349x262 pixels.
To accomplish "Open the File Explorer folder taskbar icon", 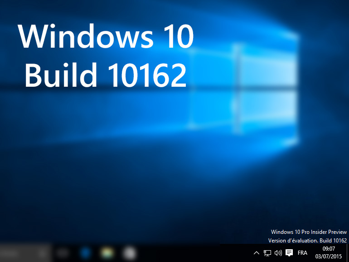I will tap(107, 253).
